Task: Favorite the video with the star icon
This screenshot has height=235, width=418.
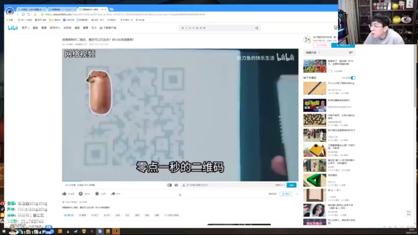Action: (x=97, y=194)
